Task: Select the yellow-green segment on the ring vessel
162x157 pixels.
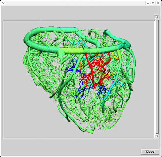Action: pyautogui.click(x=72, y=50)
